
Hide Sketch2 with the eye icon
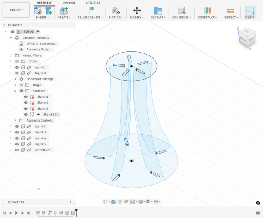click(26, 103)
